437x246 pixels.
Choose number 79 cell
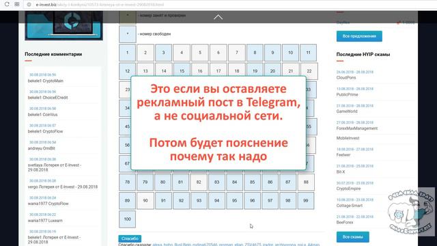point(145,182)
